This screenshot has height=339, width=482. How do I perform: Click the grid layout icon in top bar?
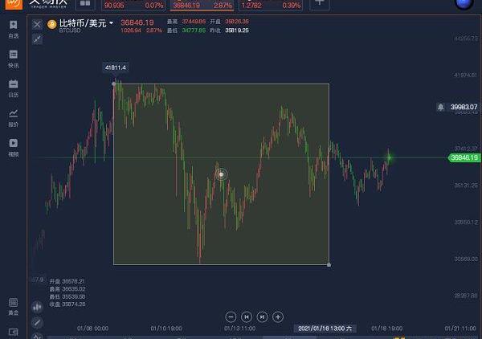[84, 4]
